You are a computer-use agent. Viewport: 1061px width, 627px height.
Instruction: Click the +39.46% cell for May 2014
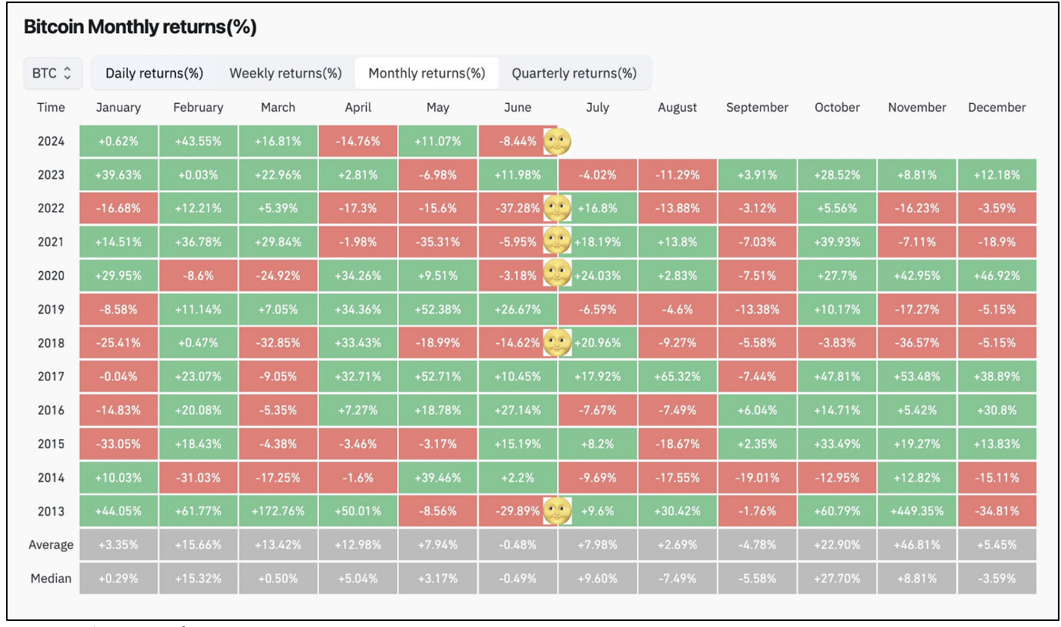438,478
